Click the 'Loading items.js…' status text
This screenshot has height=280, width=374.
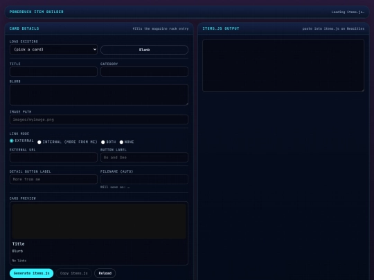[x=348, y=12]
